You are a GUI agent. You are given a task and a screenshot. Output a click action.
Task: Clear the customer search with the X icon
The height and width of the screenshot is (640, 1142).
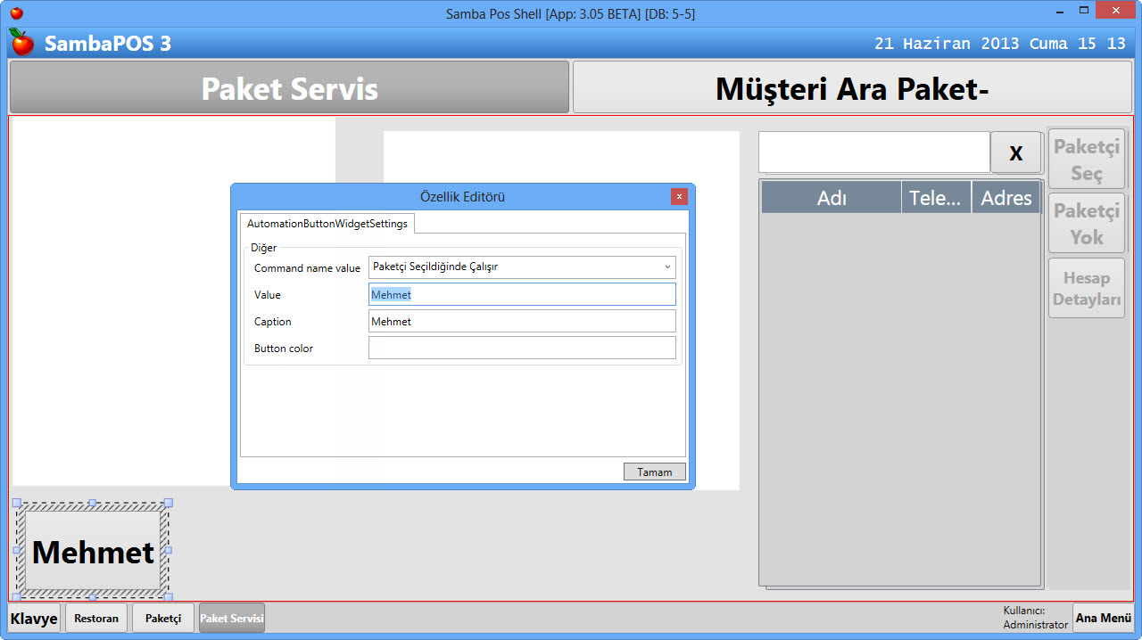tap(1016, 152)
